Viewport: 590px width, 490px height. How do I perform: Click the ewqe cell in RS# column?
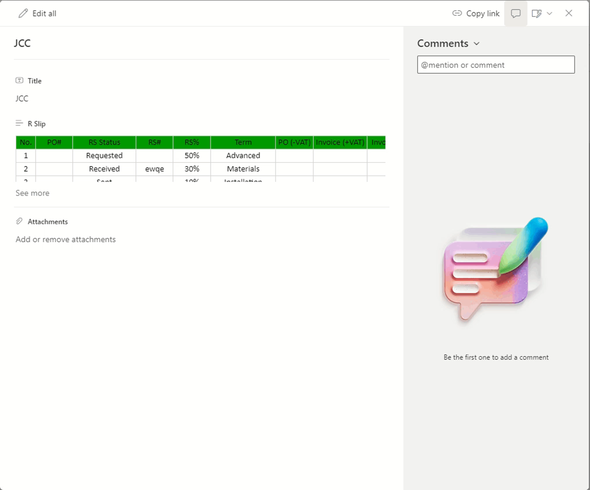tap(154, 169)
